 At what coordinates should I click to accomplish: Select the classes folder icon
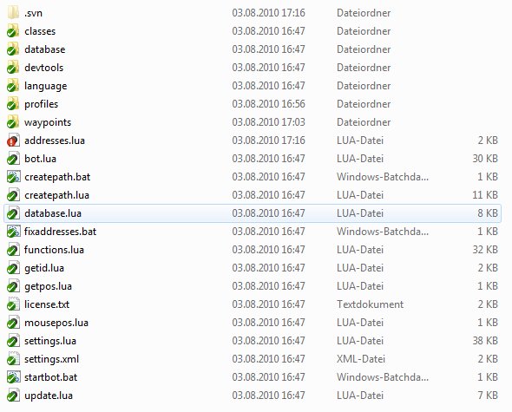13,31
